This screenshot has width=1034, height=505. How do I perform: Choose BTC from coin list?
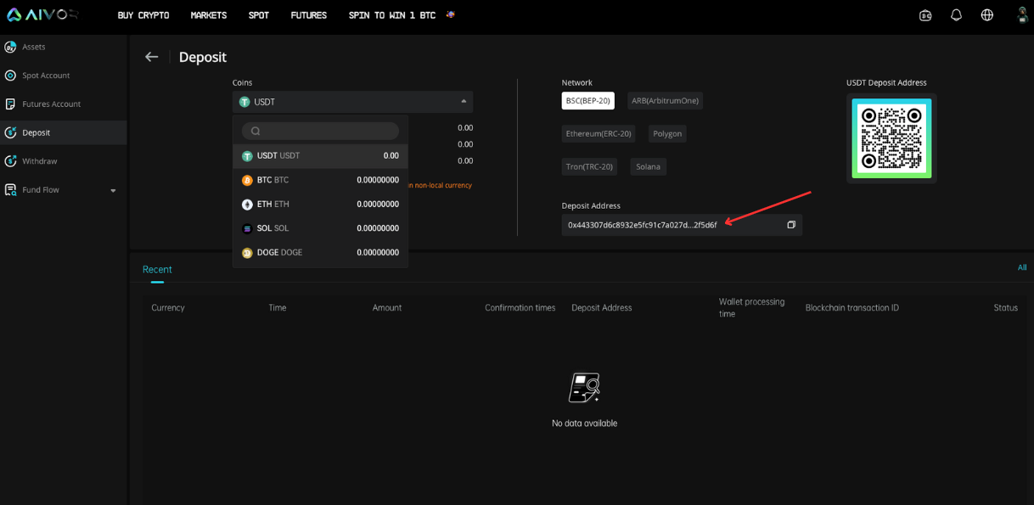[x=320, y=181]
